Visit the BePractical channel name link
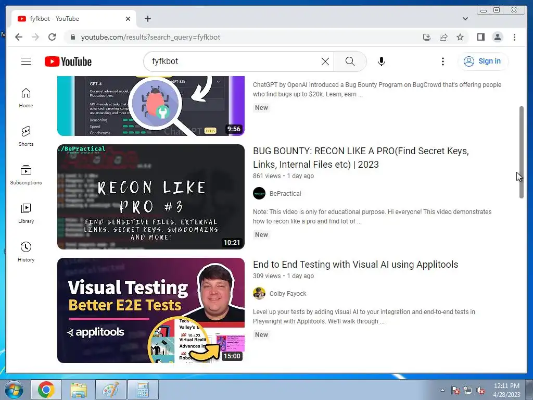Image resolution: width=533 pixels, height=400 pixels. click(x=285, y=194)
